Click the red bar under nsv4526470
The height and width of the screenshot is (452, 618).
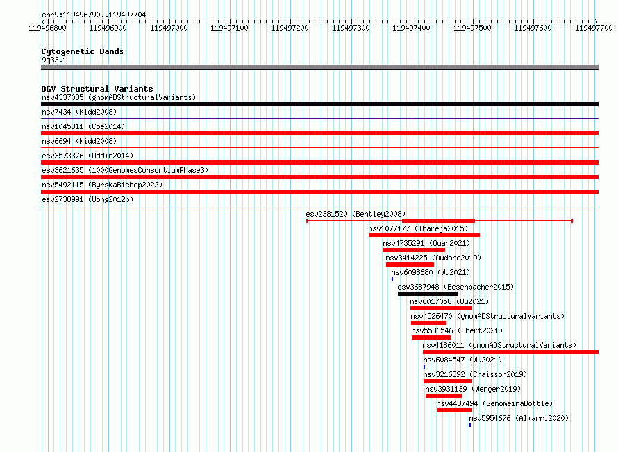[x=429, y=323]
